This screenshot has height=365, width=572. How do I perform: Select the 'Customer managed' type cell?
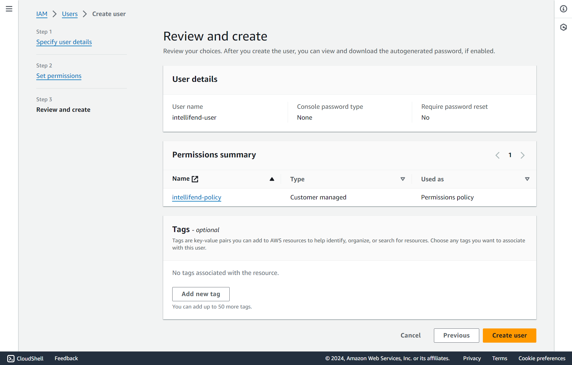(318, 197)
